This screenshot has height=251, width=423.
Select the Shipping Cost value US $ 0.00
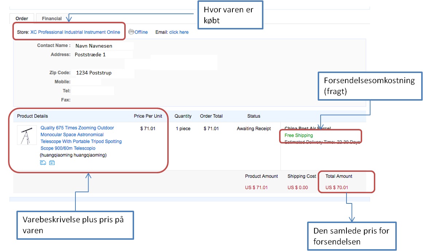[298, 187]
